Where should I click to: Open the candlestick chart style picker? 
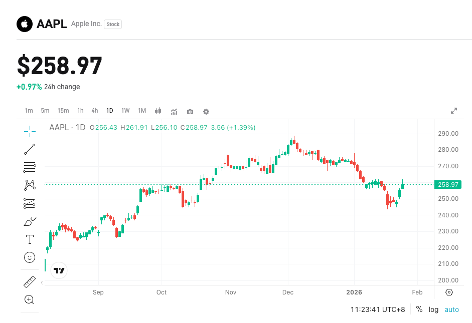(x=158, y=111)
